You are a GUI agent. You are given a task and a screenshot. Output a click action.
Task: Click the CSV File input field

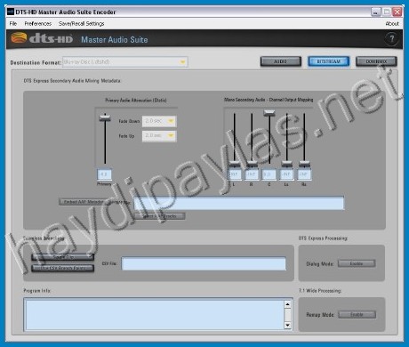click(x=204, y=263)
